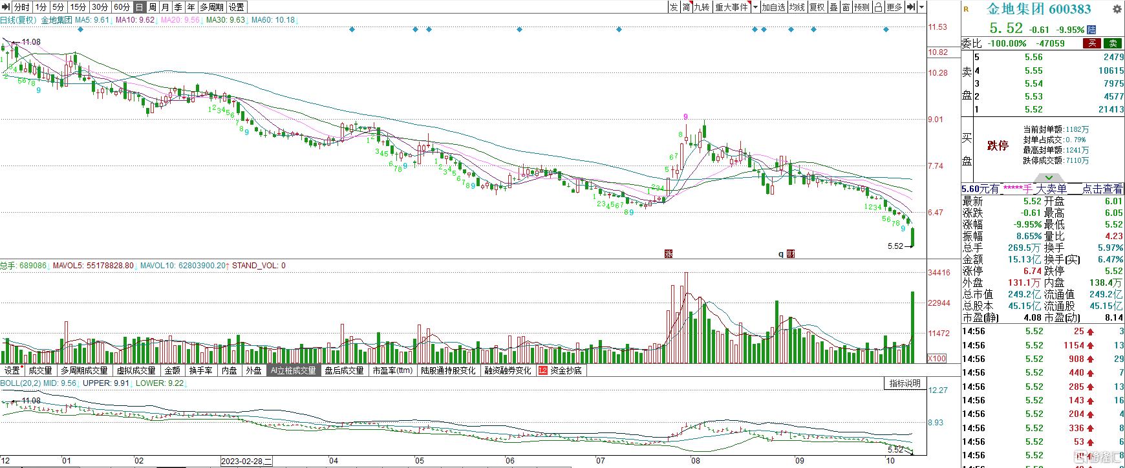Switch to the 1分 period
Screen dimensions: 1125x468
[41, 7]
